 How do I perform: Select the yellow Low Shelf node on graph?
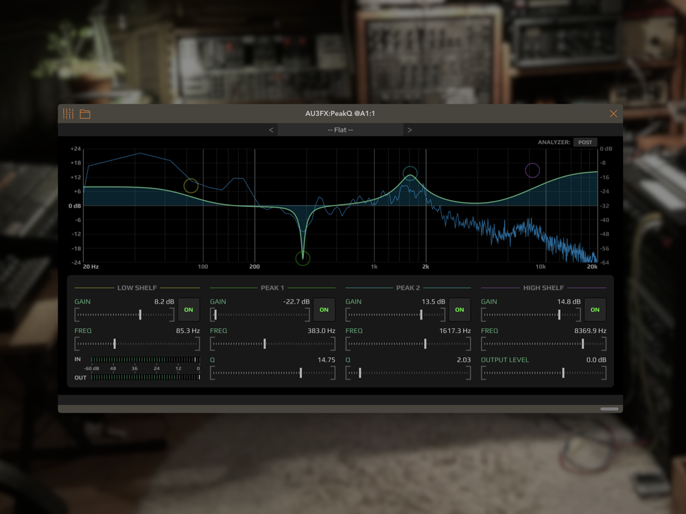(191, 186)
